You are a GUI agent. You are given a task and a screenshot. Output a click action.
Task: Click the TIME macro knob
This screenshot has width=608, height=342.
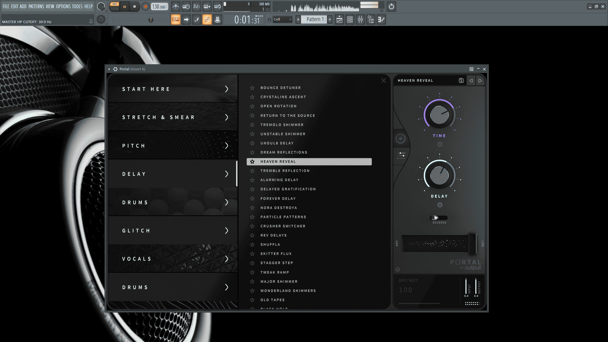pyautogui.click(x=439, y=115)
